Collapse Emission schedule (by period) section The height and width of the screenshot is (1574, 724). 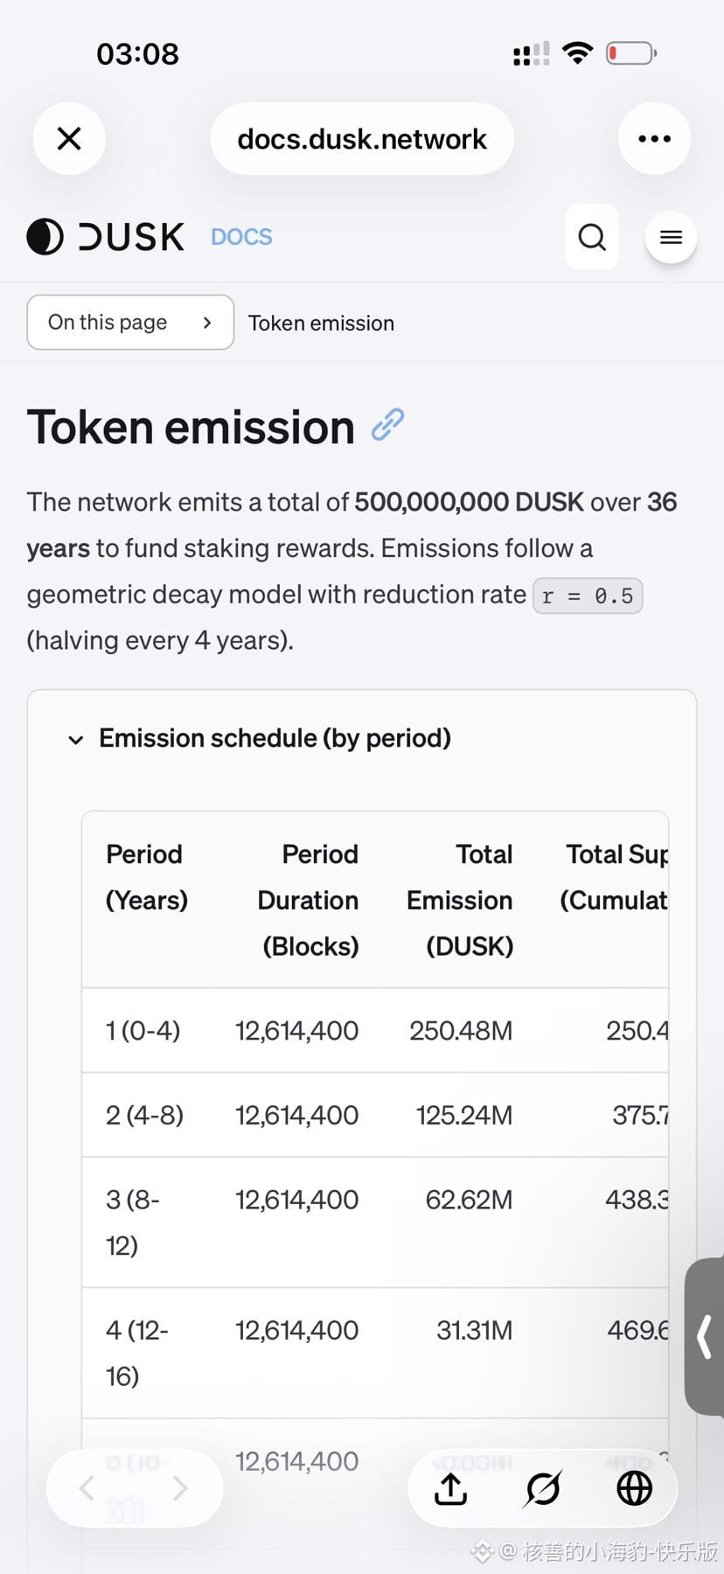[x=259, y=739]
